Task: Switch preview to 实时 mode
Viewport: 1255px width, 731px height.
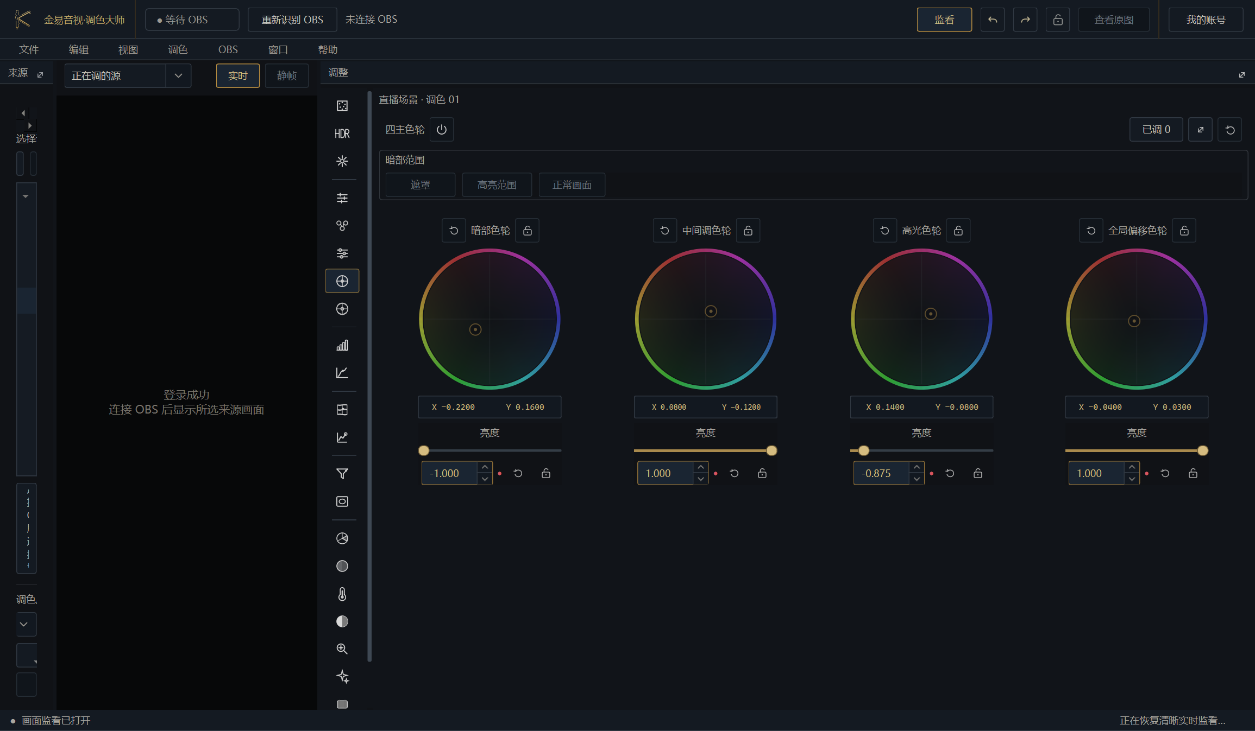Action: click(x=238, y=75)
